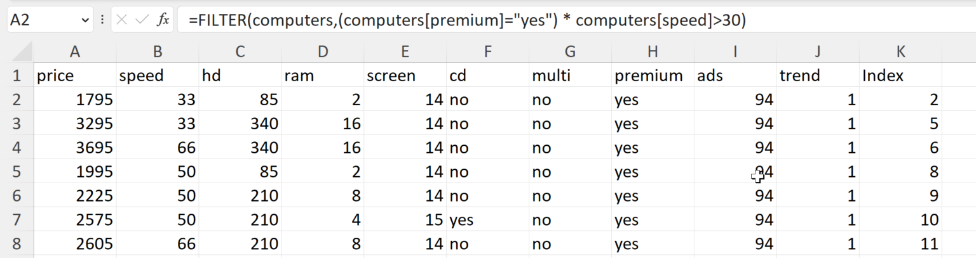Click the 'yes' cell in cd column
This screenshot has height=258, width=976.
tap(487, 220)
